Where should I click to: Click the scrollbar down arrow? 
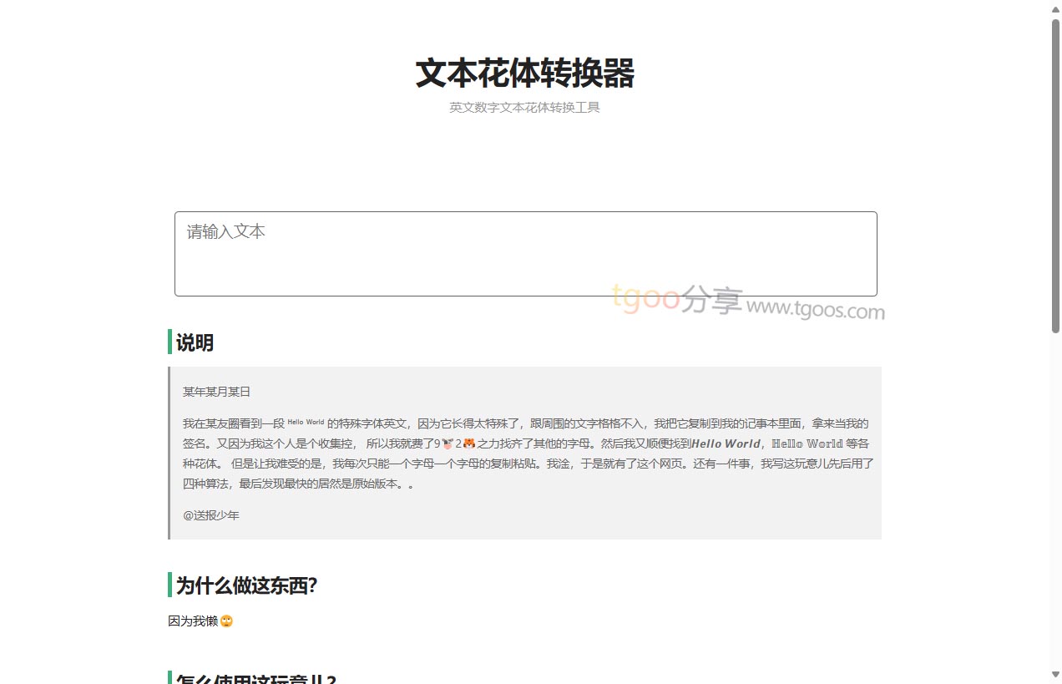pyautogui.click(x=1055, y=674)
